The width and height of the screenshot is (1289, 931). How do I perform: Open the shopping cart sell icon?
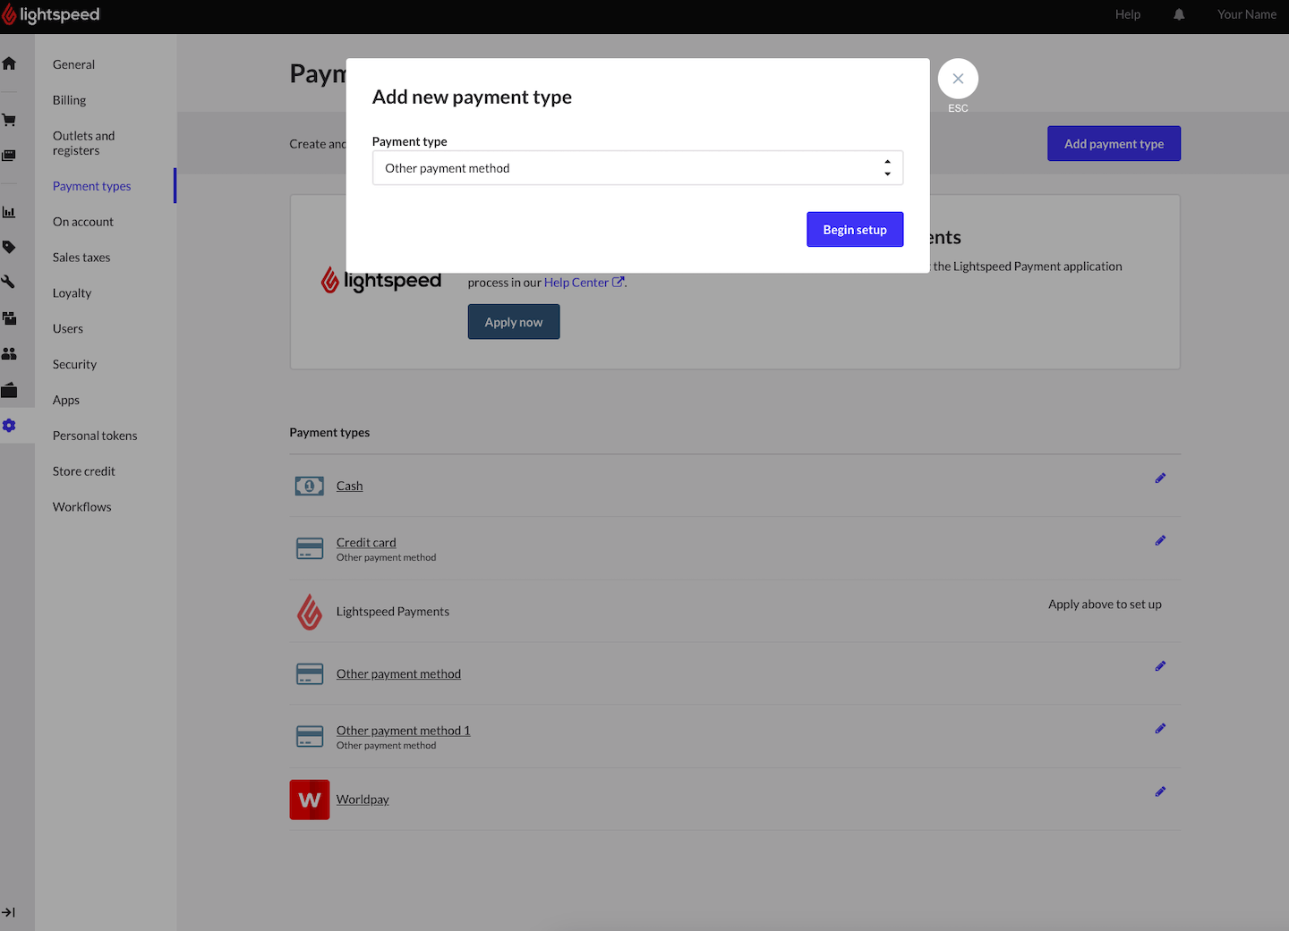[x=9, y=120]
